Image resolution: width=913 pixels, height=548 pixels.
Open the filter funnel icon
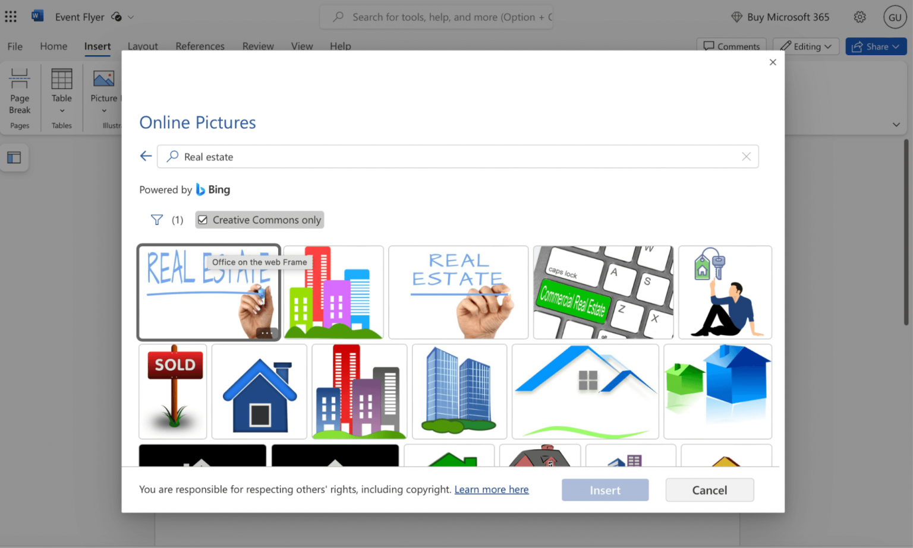[157, 220]
